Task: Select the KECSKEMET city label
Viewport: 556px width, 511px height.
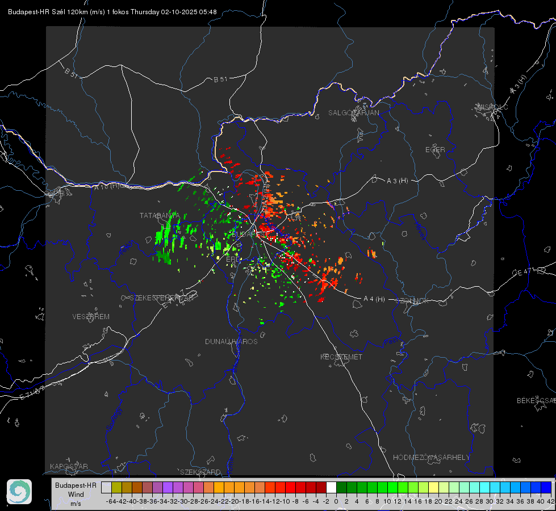Action: click(341, 357)
